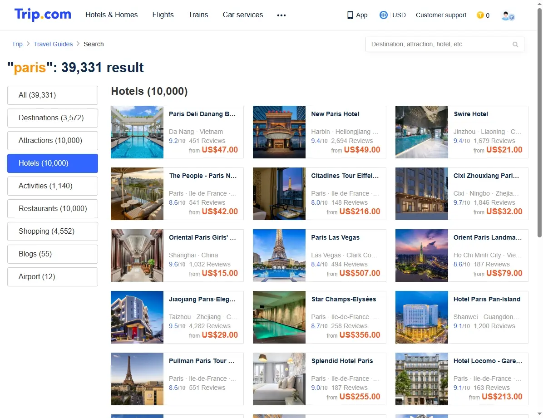Screen dimensions: 543x418
Task: Open Paris Las Vegas thumbnail
Action: 279,255
